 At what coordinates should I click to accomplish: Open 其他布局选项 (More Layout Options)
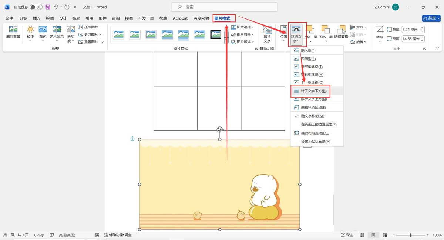click(316, 134)
